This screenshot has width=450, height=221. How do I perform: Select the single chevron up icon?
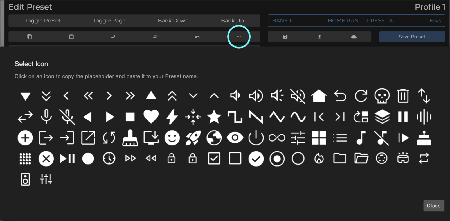214,96
